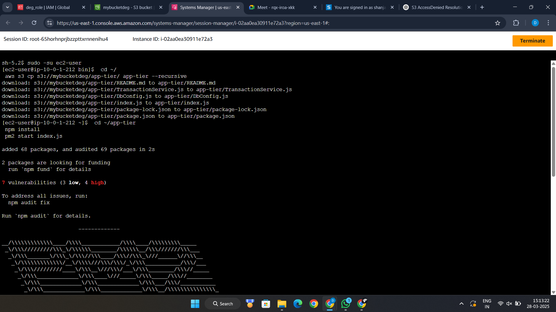Expand the tab search dropdown

8,8
